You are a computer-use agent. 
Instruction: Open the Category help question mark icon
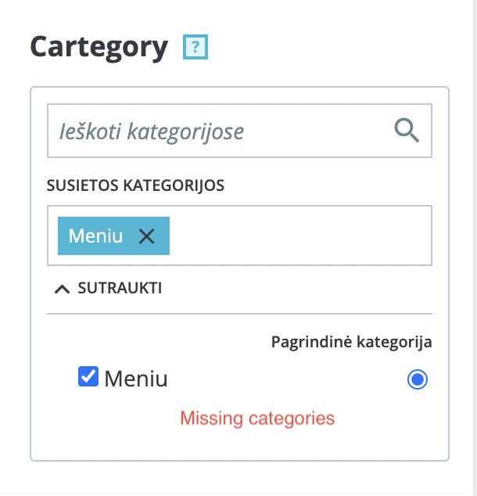(x=195, y=47)
